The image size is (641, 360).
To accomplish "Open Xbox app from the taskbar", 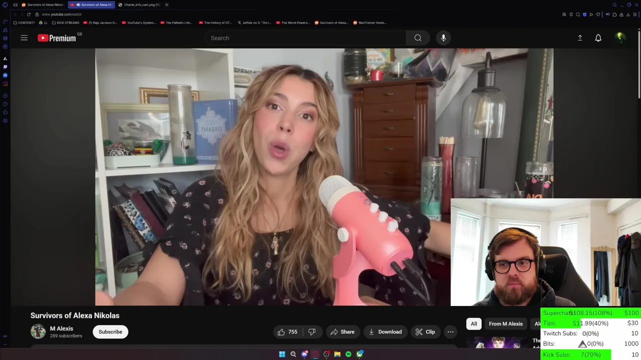I will coord(360,354).
